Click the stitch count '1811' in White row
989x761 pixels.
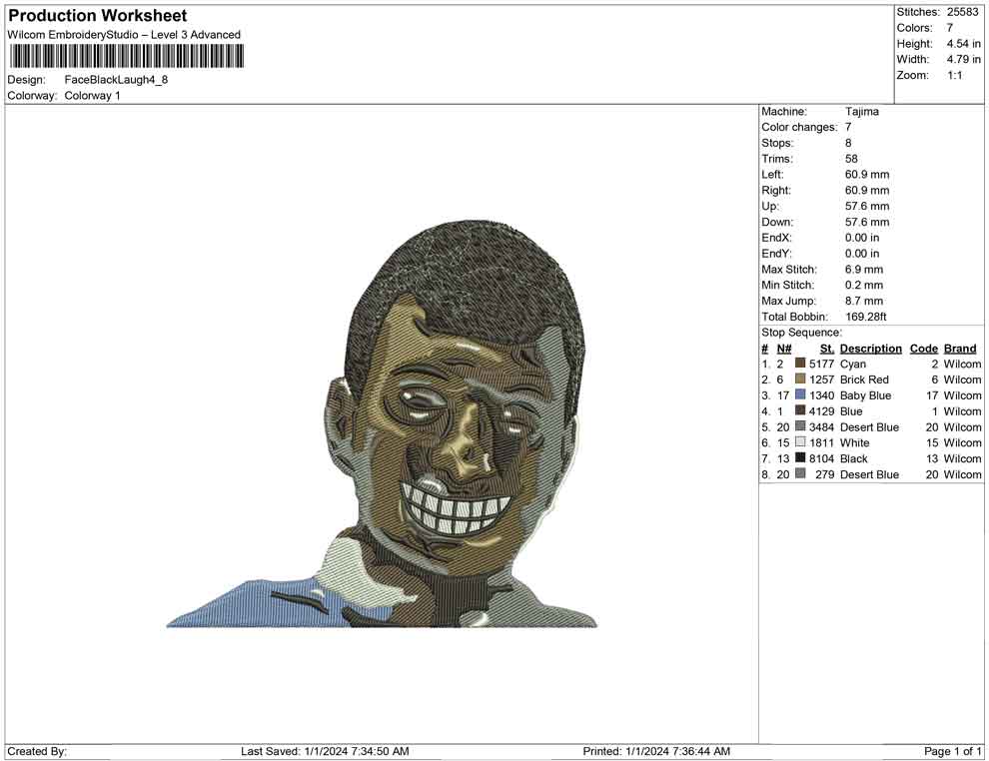pos(821,442)
